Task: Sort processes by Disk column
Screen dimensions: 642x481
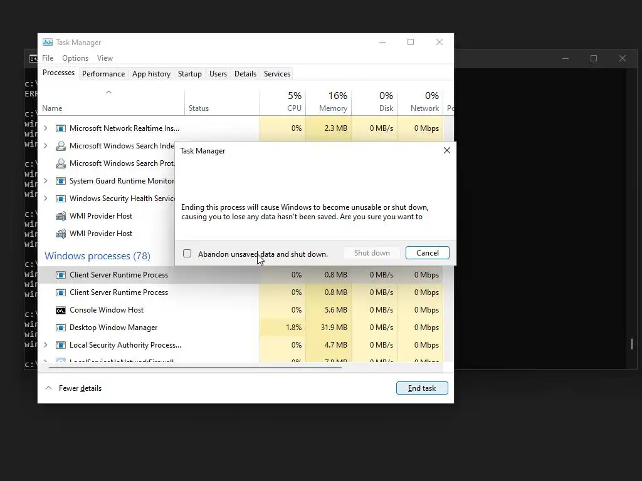Action: [374, 102]
